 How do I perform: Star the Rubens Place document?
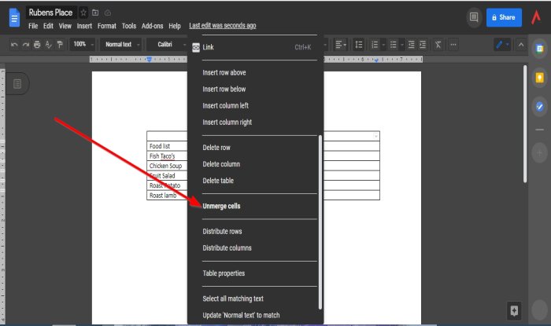pyautogui.click(x=83, y=13)
